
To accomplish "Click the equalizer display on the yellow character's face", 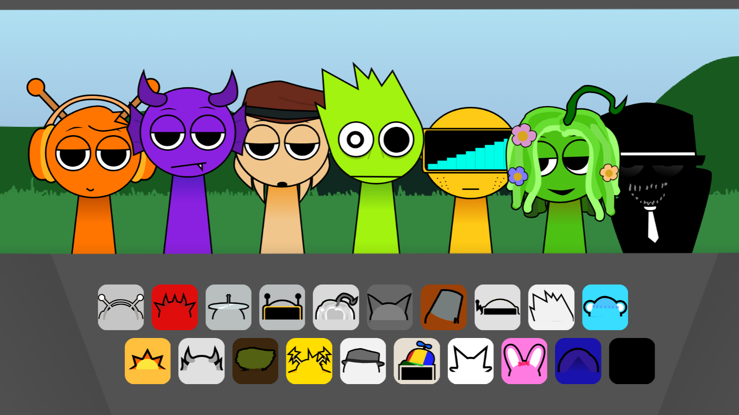I will coord(466,148).
